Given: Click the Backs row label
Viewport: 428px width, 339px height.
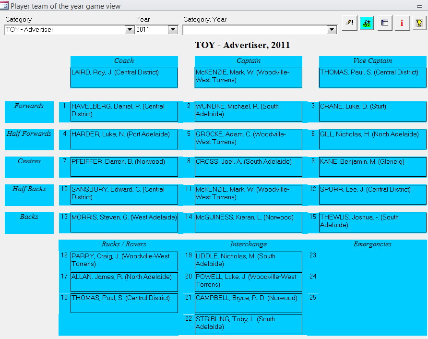Looking at the screenshot, I should tap(29, 223).
